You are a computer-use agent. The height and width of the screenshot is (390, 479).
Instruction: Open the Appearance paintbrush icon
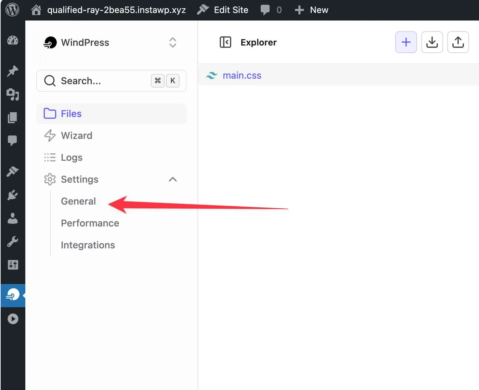pos(13,171)
